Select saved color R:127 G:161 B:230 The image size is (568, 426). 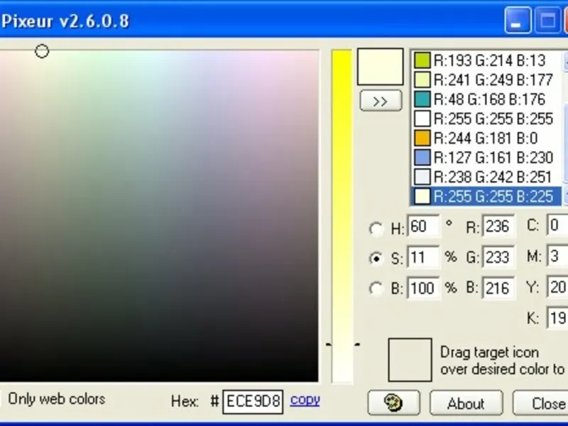pos(487,158)
